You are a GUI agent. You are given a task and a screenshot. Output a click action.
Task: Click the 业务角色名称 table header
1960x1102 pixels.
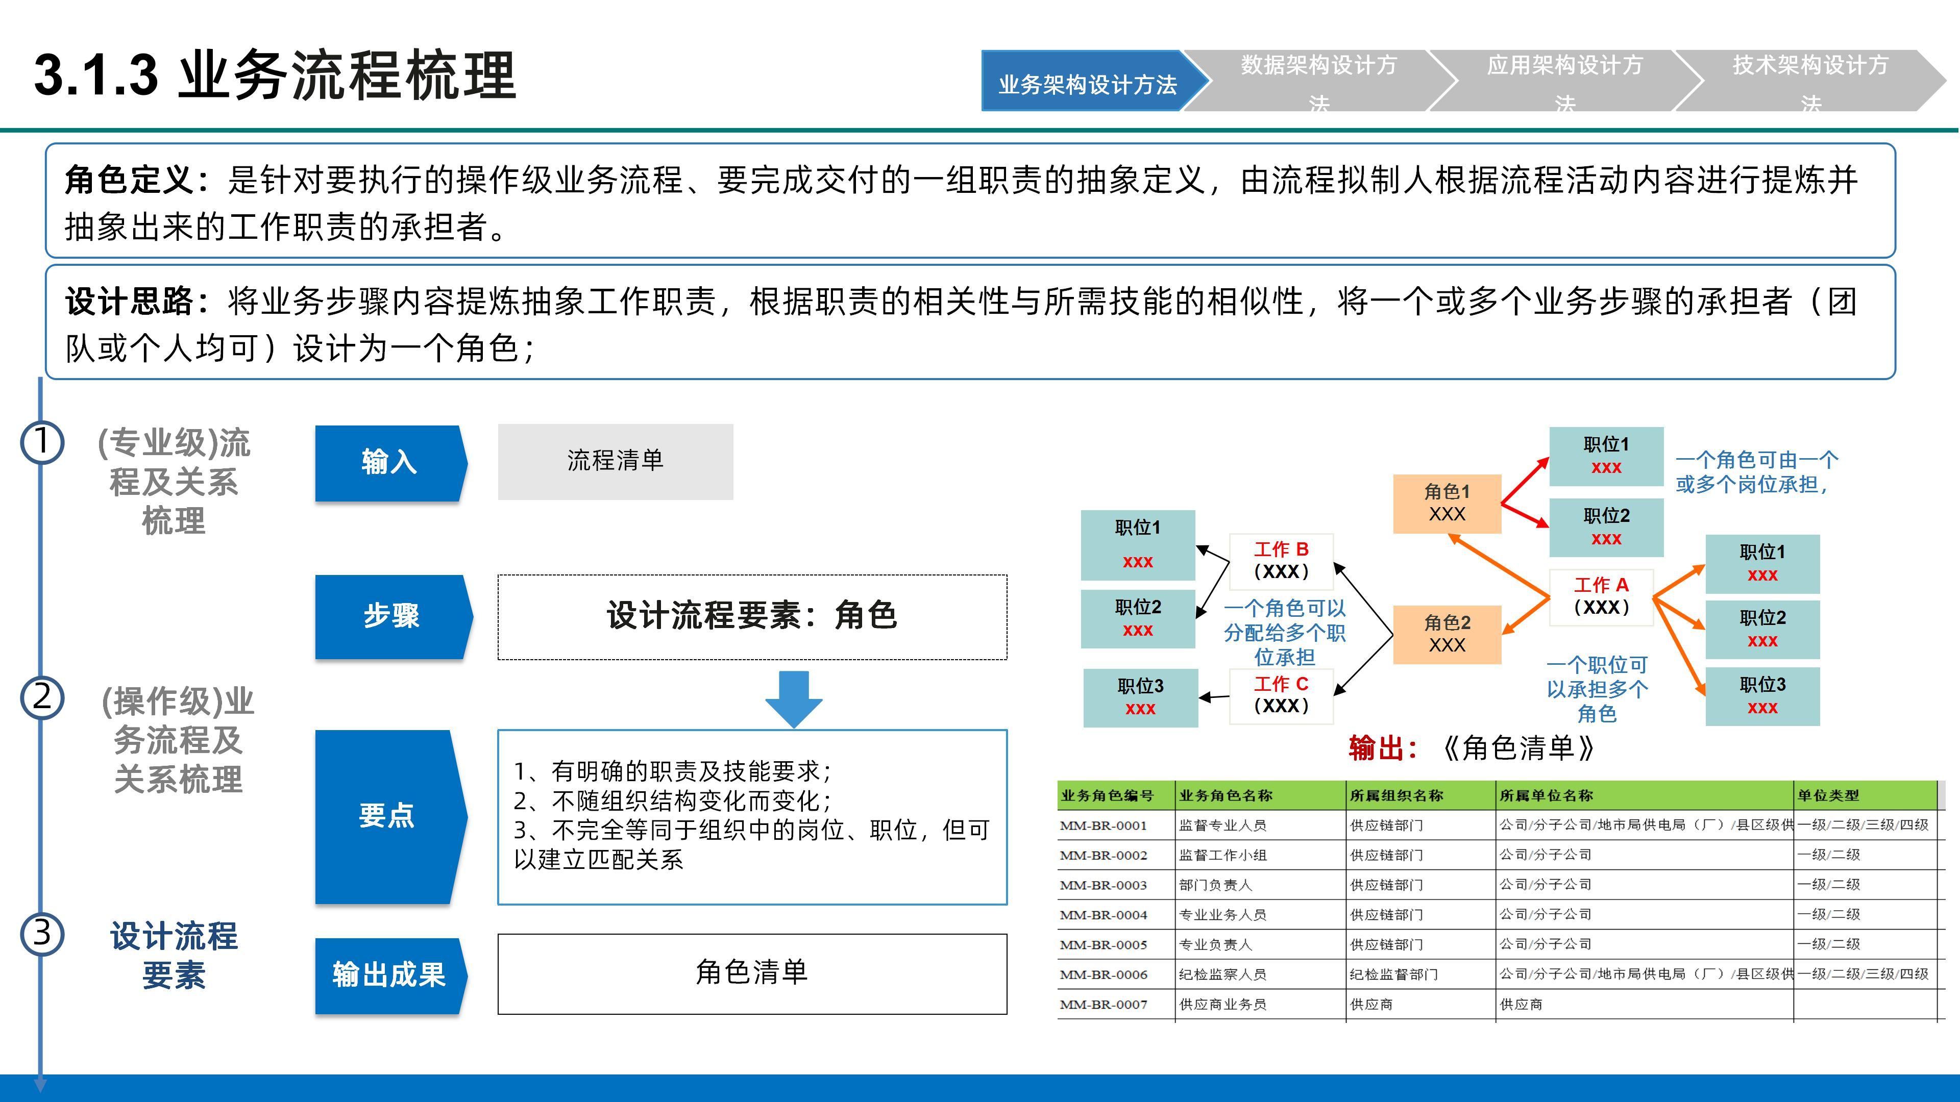click(1260, 795)
